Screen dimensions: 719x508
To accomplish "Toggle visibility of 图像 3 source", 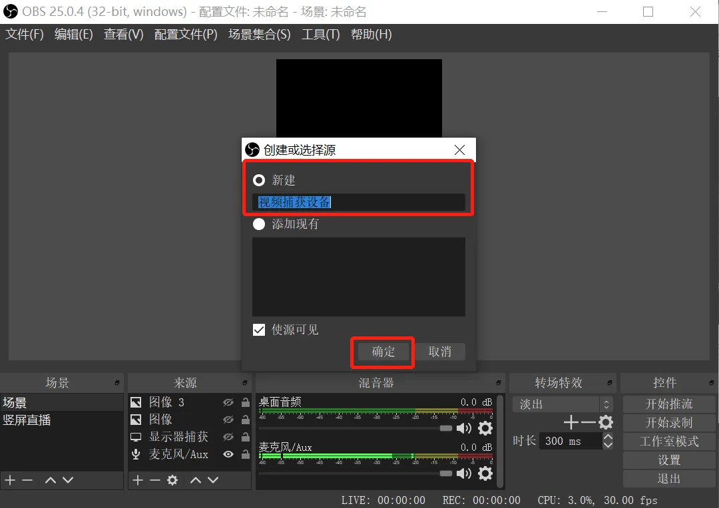I will click(228, 402).
